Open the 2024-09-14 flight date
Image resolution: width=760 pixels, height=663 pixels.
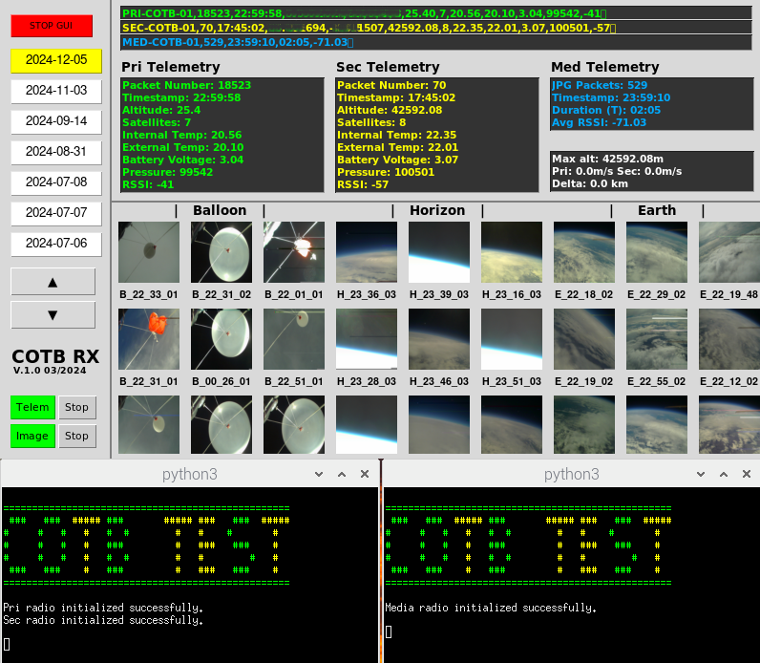(x=56, y=121)
